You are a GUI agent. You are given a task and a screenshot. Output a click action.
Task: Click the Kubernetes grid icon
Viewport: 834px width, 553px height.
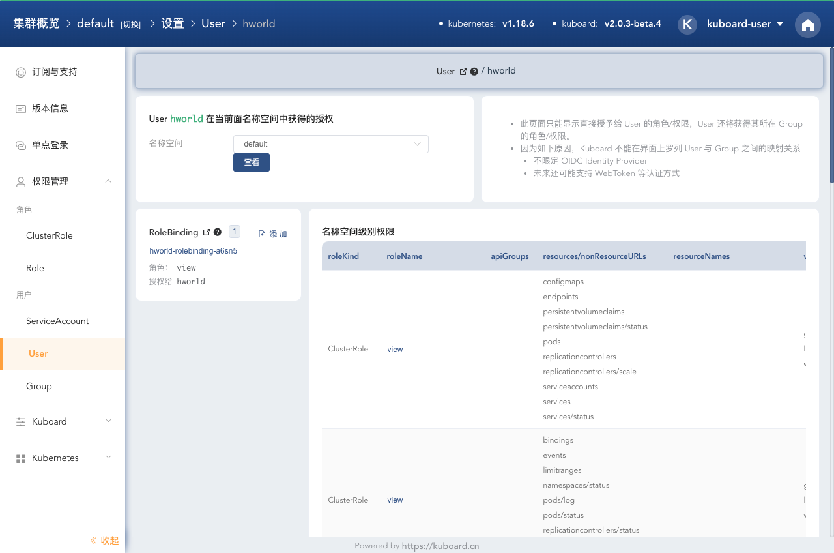point(21,458)
